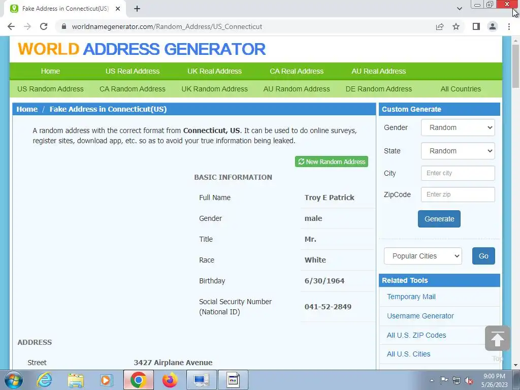Open the computer monitor taskbar app
The width and height of the screenshot is (520, 390).
[x=201, y=380]
